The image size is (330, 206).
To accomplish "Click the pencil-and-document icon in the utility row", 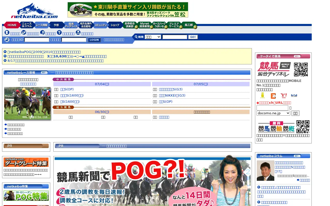I will coord(24,32).
